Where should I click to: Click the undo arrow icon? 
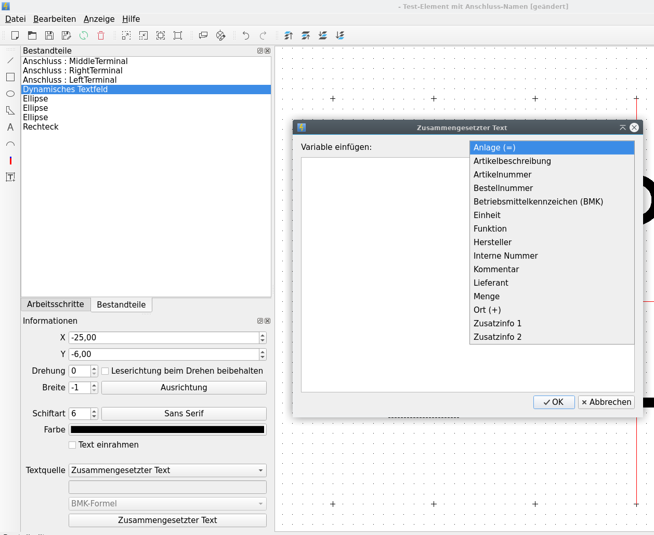[x=246, y=35]
